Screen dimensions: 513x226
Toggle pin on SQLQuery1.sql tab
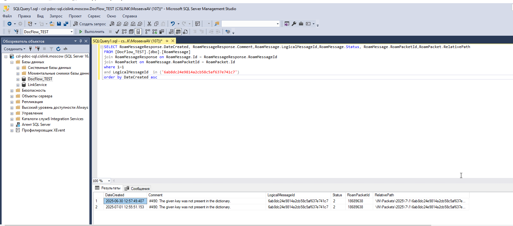(167, 41)
